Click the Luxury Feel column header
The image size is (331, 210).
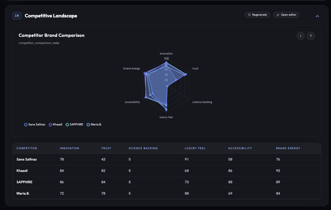pos(195,148)
